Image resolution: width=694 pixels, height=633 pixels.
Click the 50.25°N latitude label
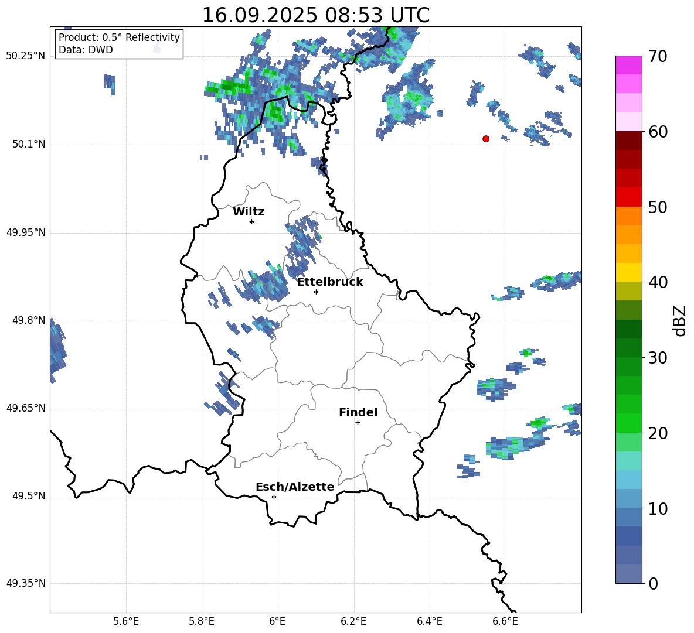(x=26, y=56)
